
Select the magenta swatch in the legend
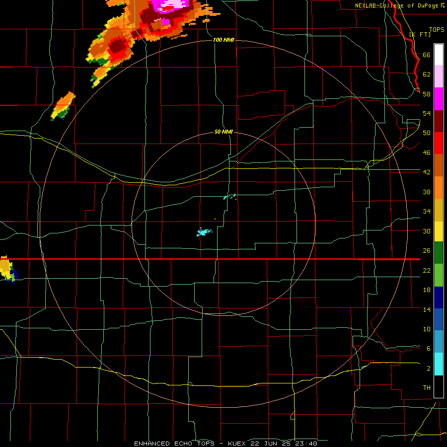click(439, 99)
